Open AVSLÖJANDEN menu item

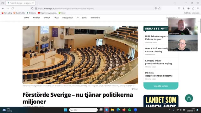pos(68,18)
